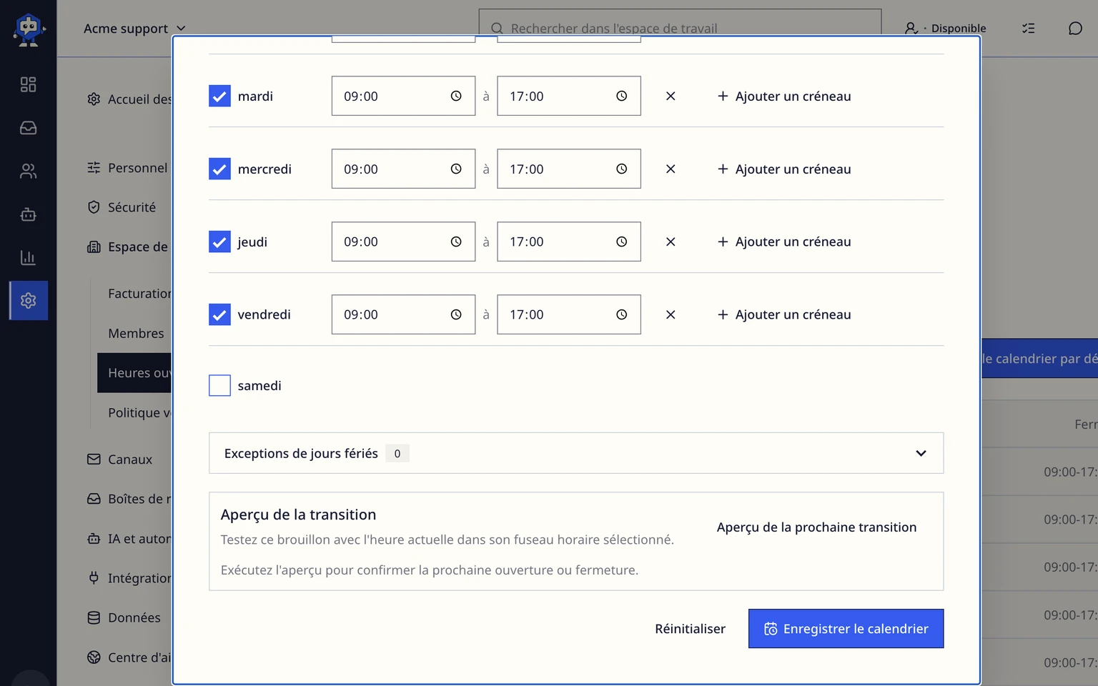Remove the mardi time slot
This screenshot has width=1098, height=686.
pyautogui.click(x=671, y=96)
